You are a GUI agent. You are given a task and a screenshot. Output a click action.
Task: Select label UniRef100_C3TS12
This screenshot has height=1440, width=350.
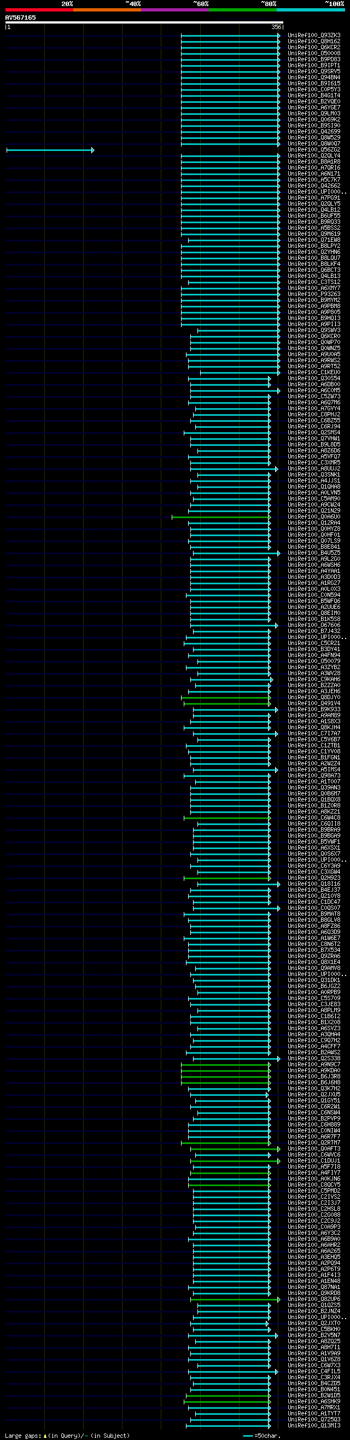pyautogui.click(x=314, y=282)
